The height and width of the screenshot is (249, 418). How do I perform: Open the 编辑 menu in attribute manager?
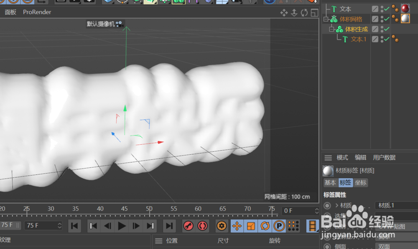click(x=360, y=158)
